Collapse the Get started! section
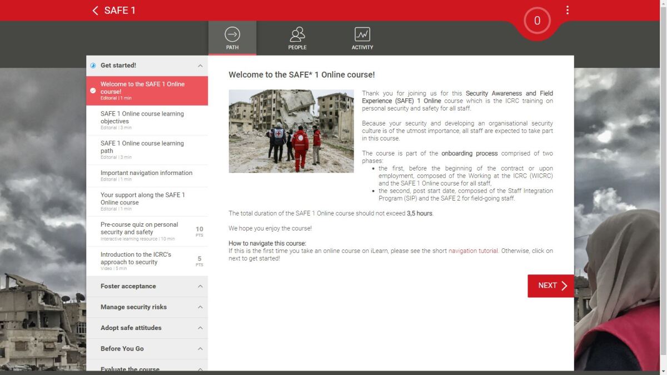The height and width of the screenshot is (375, 667). (x=147, y=66)
